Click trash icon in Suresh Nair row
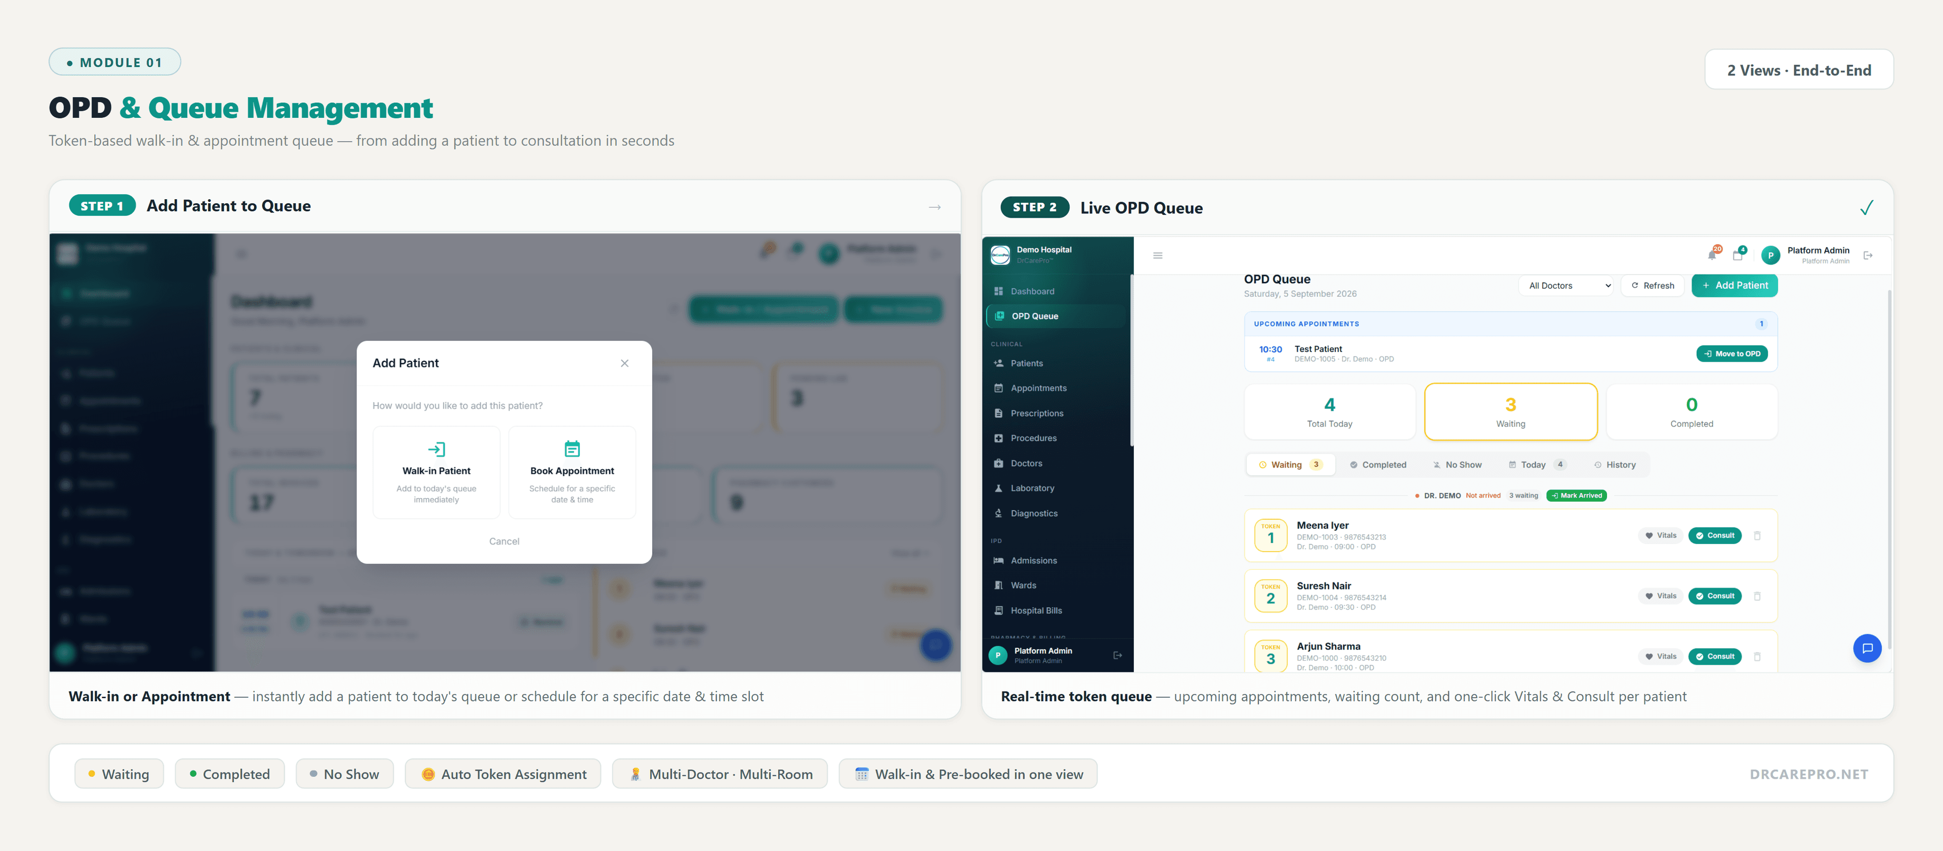The width and height of the screenshot is (1943, 851). [1757, 596]
